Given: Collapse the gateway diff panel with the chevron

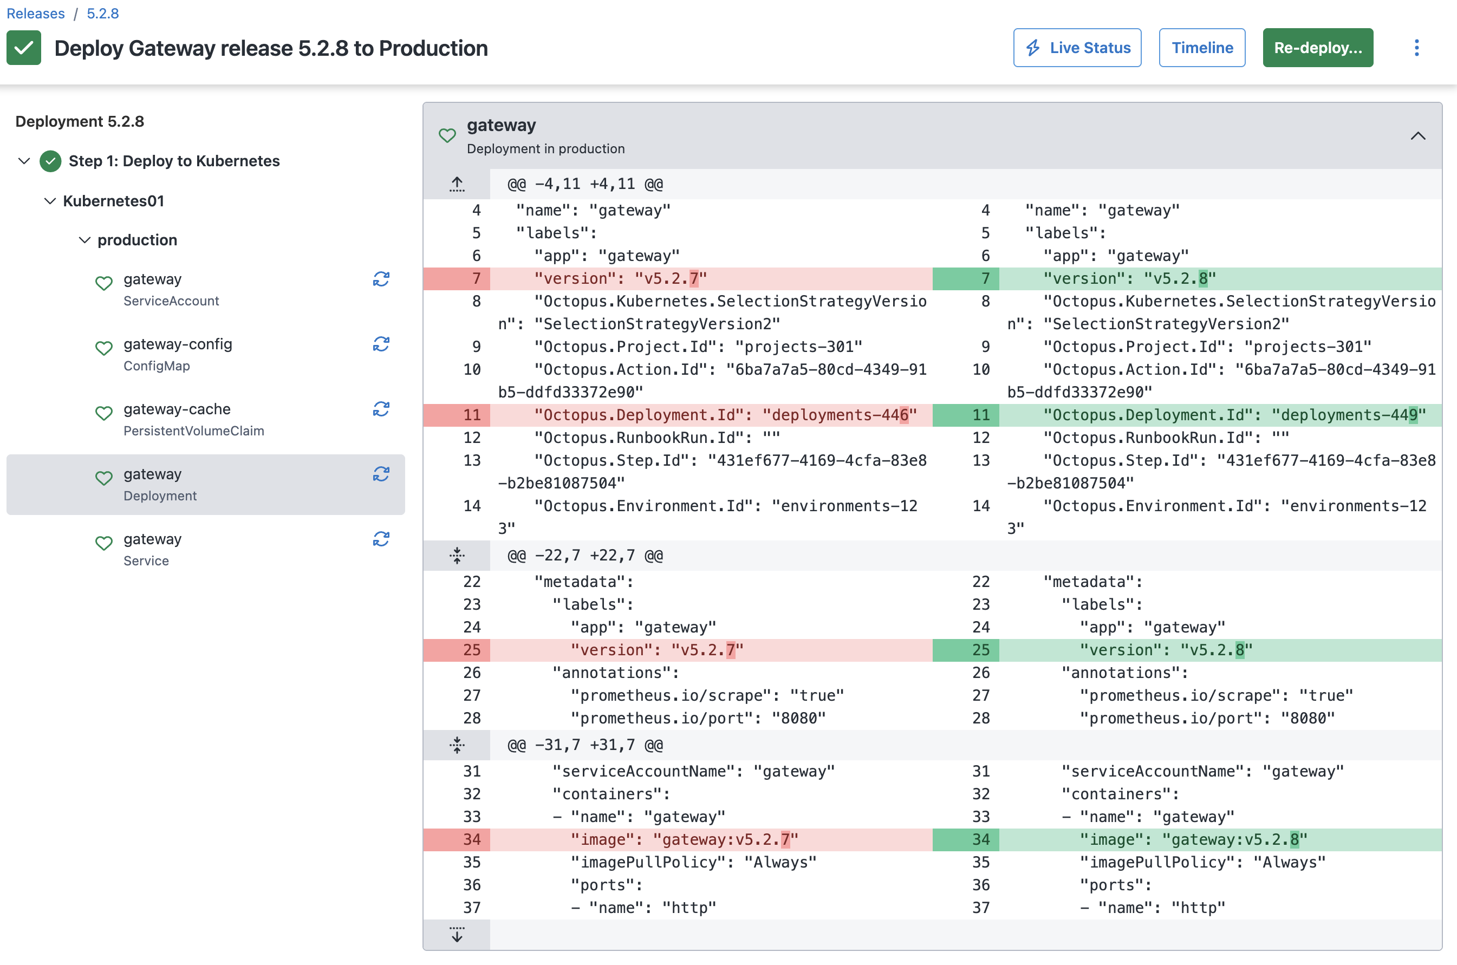Looking at the screenshot, I should [1418, 136].
